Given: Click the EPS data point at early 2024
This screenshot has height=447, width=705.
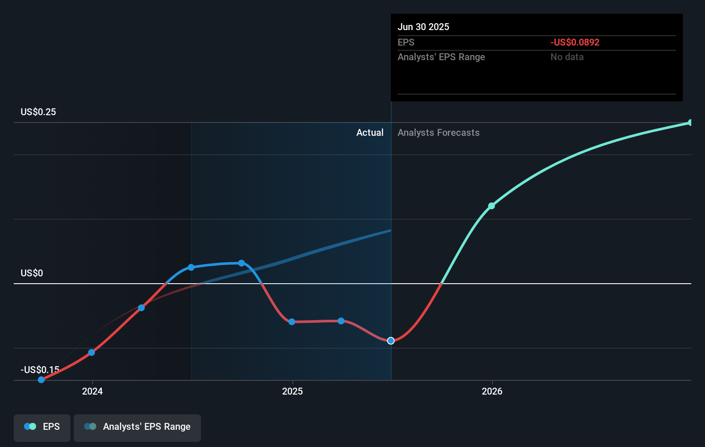Looking at the screenshot, I should tap(91, 352).
